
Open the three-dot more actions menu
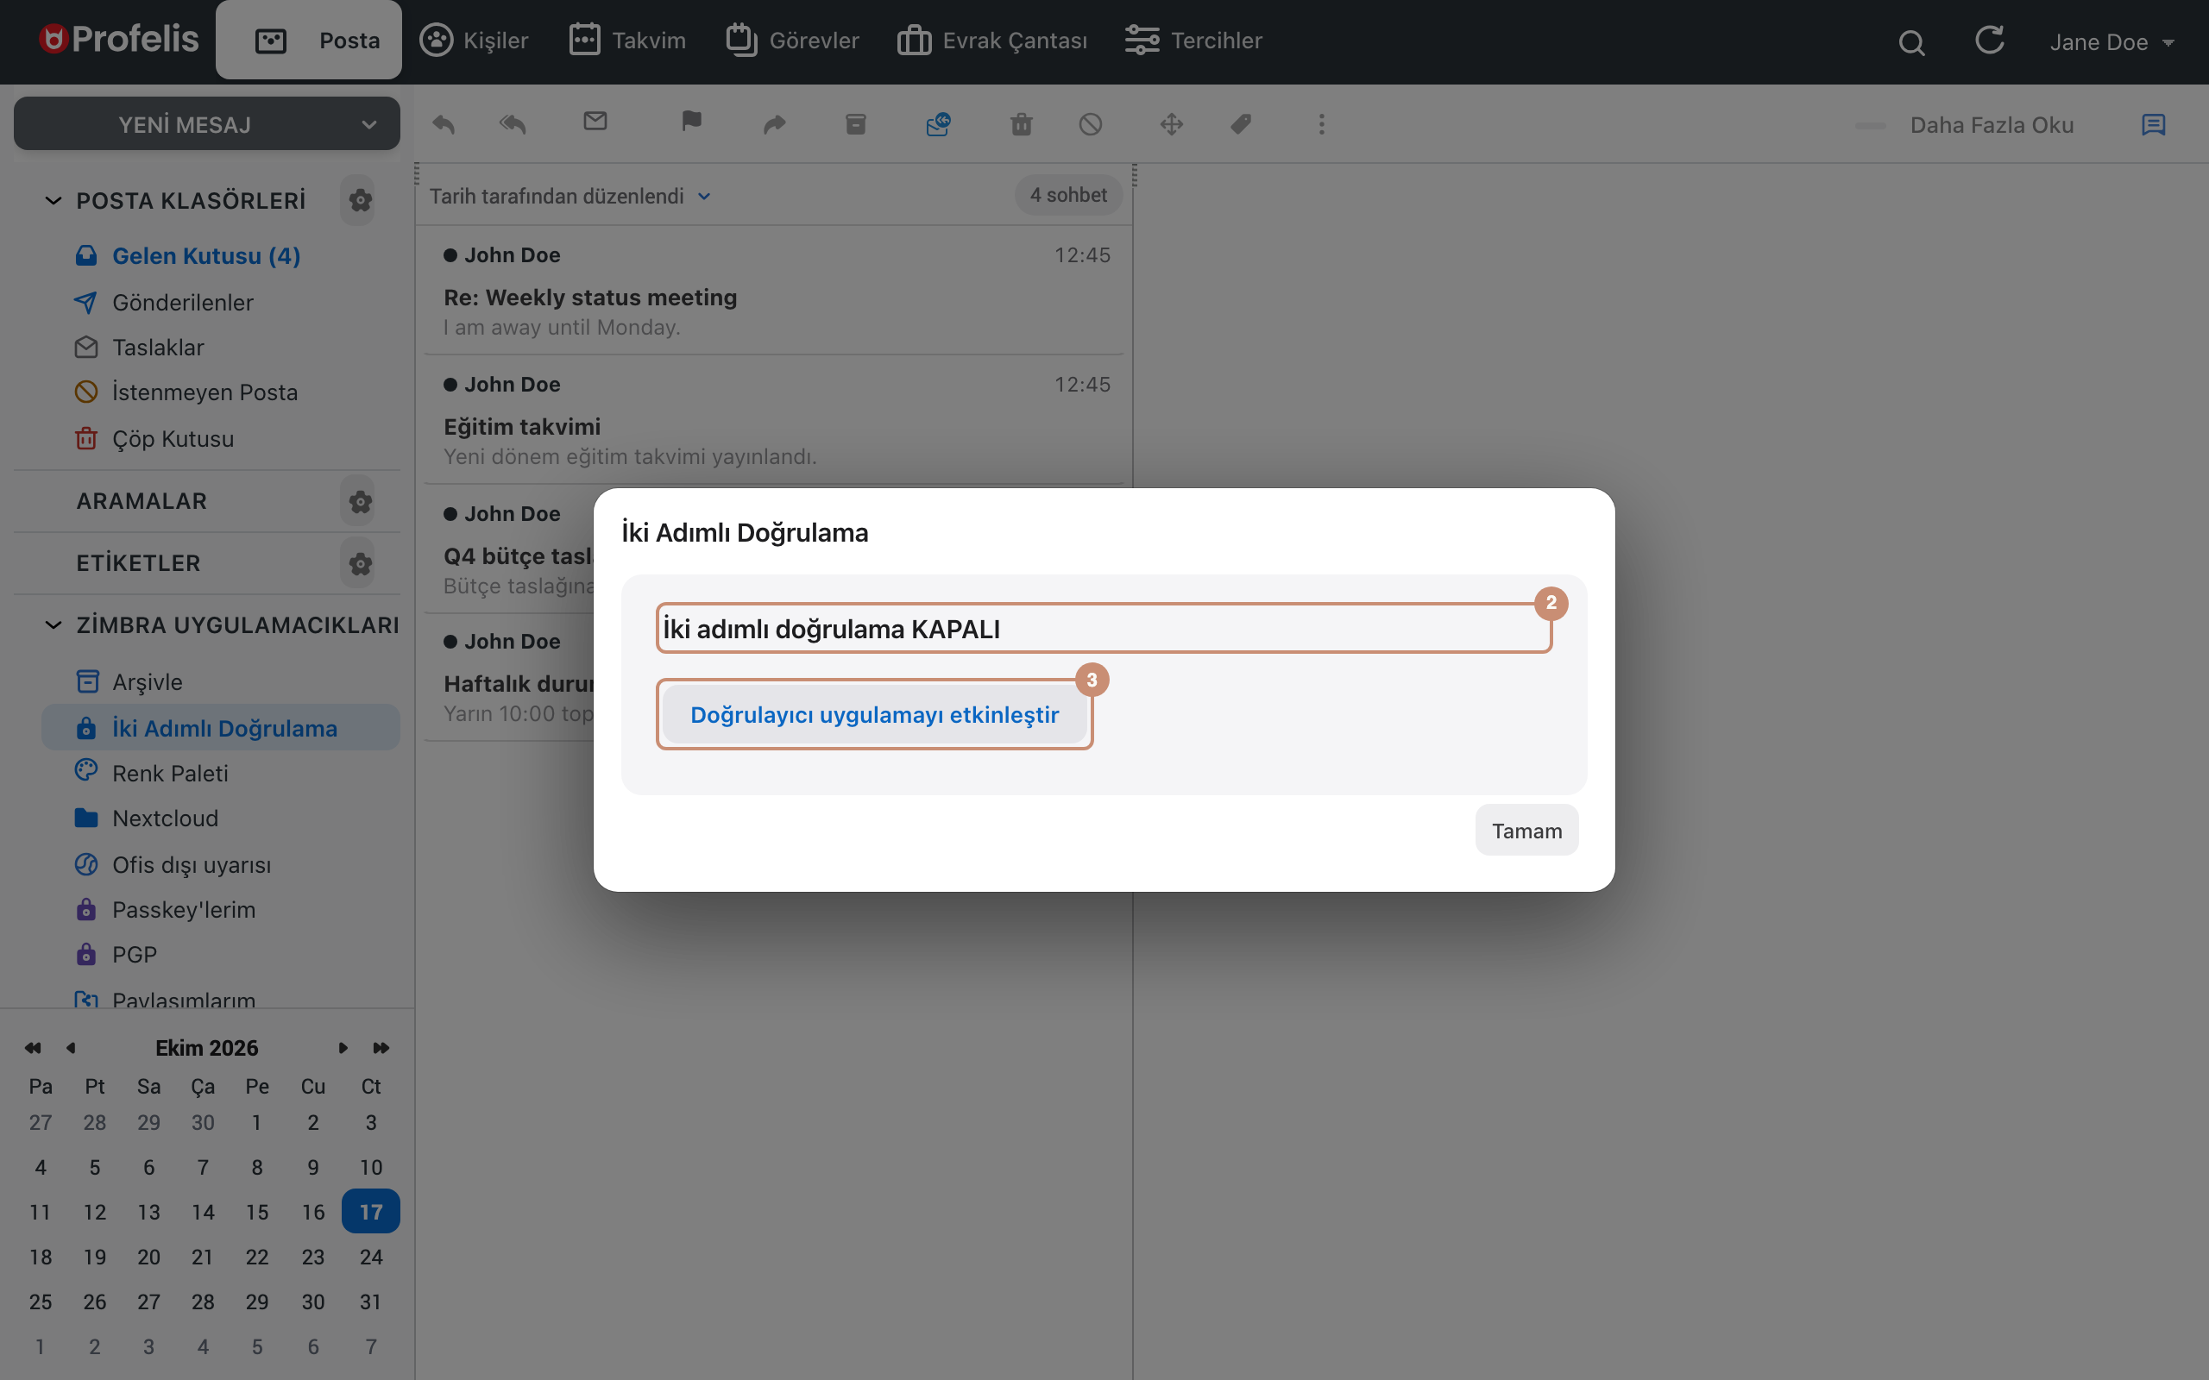(1321, 124)
